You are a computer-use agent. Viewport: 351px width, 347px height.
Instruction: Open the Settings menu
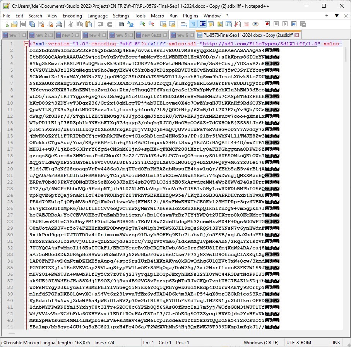pos(121,15)
